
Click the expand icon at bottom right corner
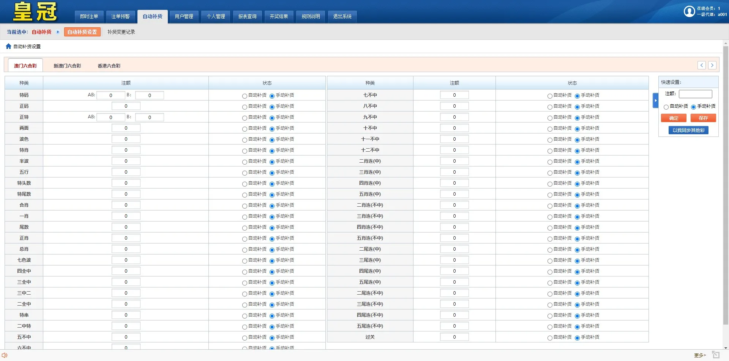click(x=716, y=355)
